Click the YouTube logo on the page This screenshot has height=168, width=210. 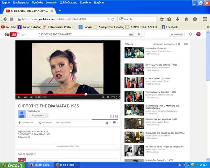[x=11, y=34]
